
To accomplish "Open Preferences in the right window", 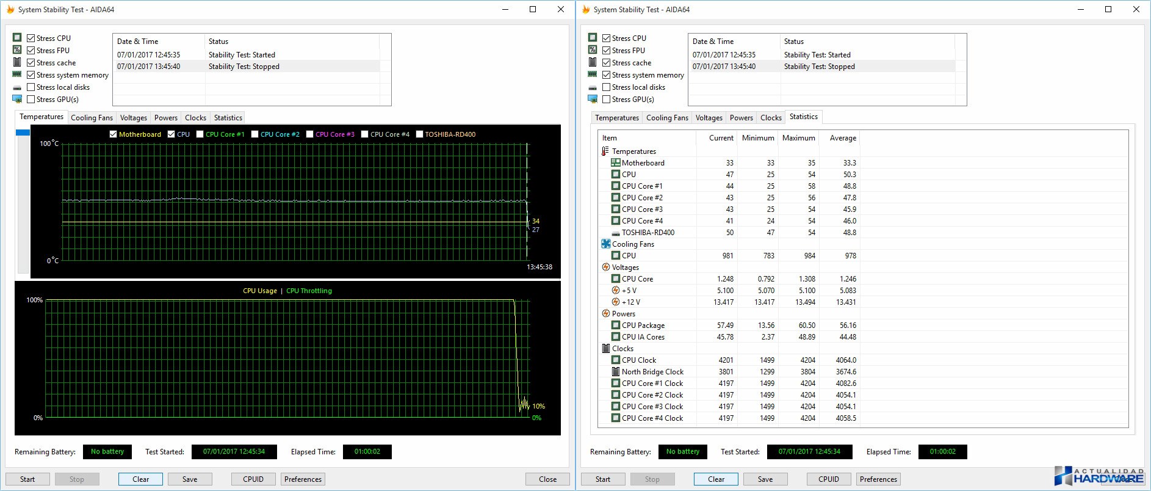I will click(x=878, y=479).
